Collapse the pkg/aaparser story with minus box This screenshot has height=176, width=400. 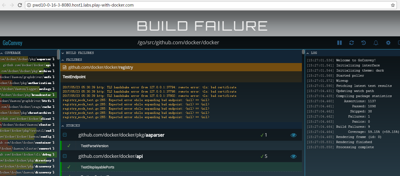[65, 135]
